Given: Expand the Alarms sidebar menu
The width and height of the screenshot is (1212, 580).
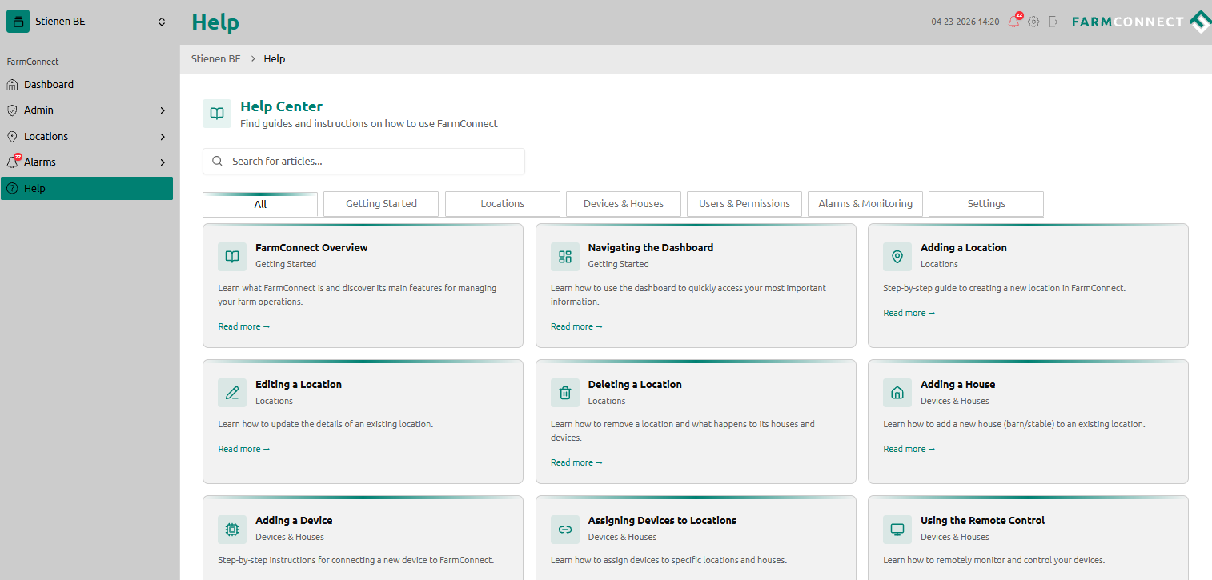Looking at the screenshot, I should [x=86, y=162].
